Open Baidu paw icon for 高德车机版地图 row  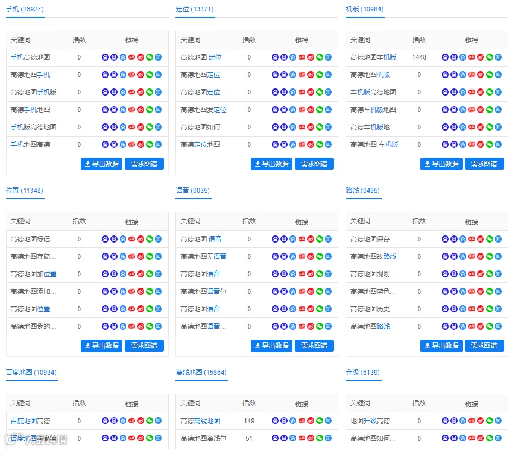point(444,110)
